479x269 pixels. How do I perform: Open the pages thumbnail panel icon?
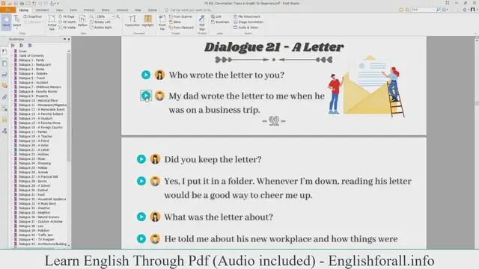point(4,64)
